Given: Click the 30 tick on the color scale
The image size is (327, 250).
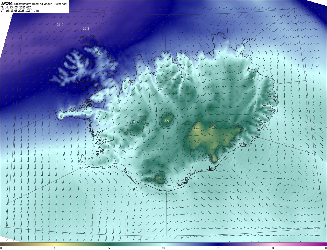Looking at the screenshot, I should click(x=272, y=248).
